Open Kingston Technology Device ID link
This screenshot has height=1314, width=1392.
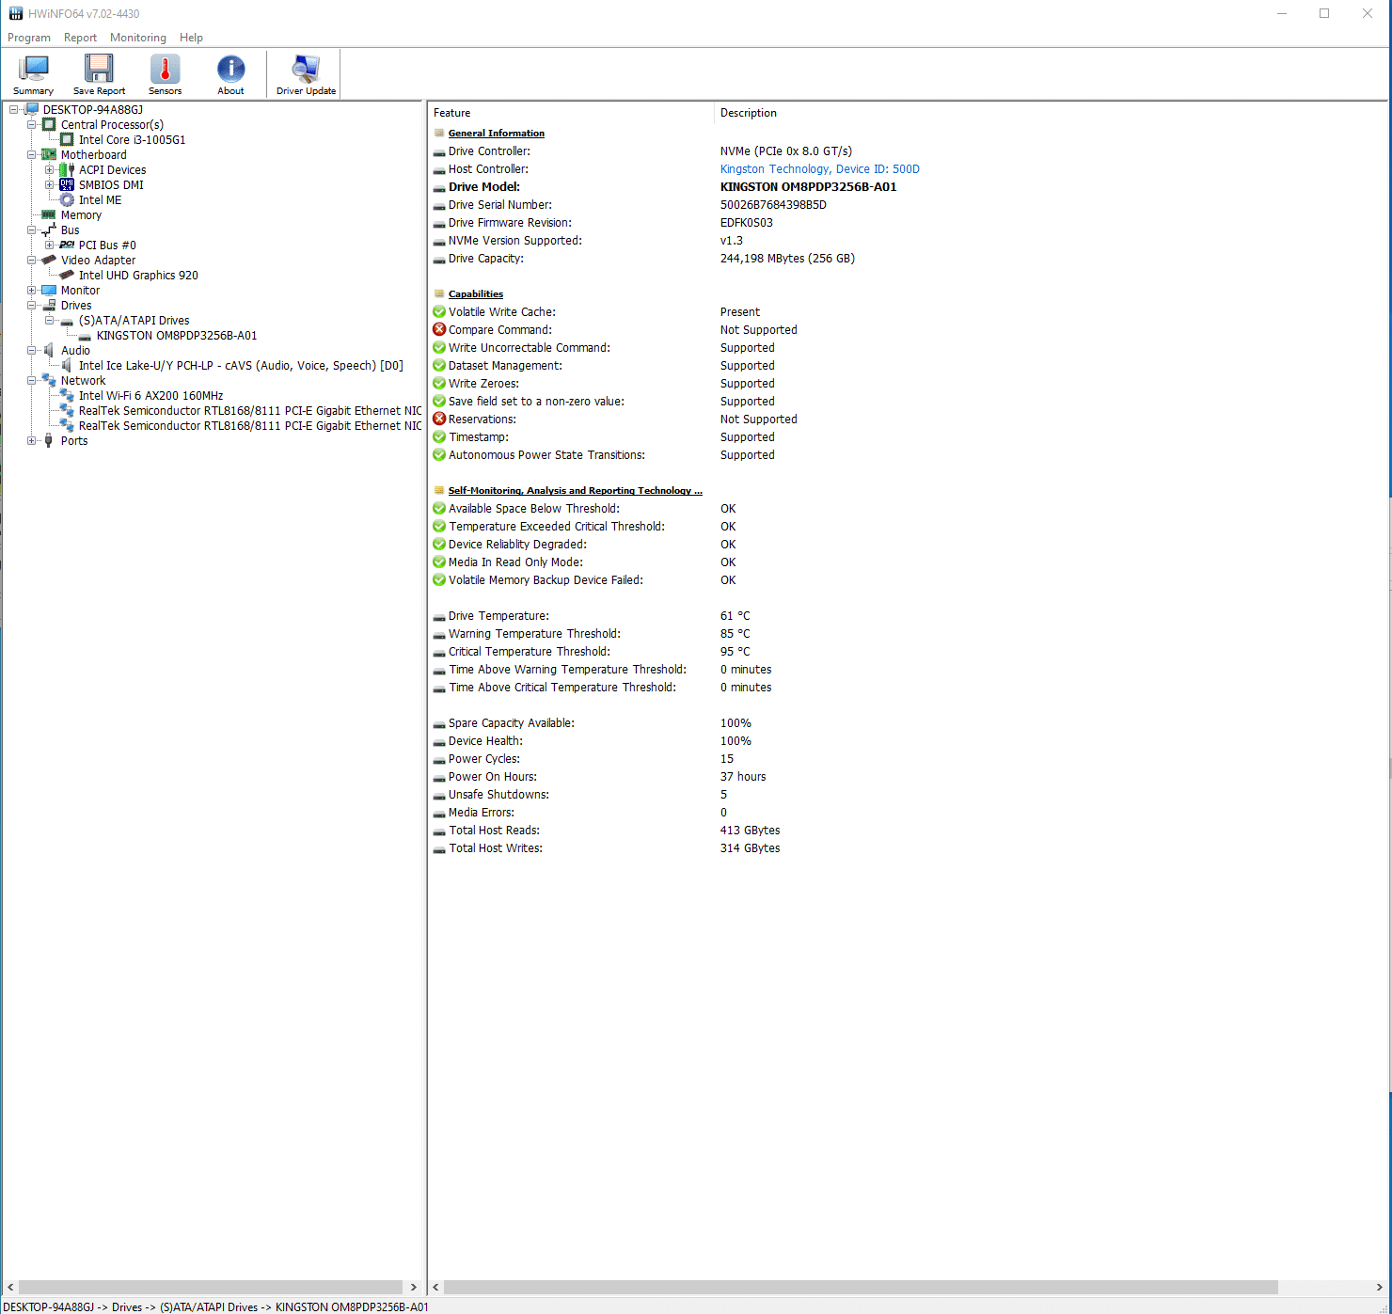[x=820, y=169]
